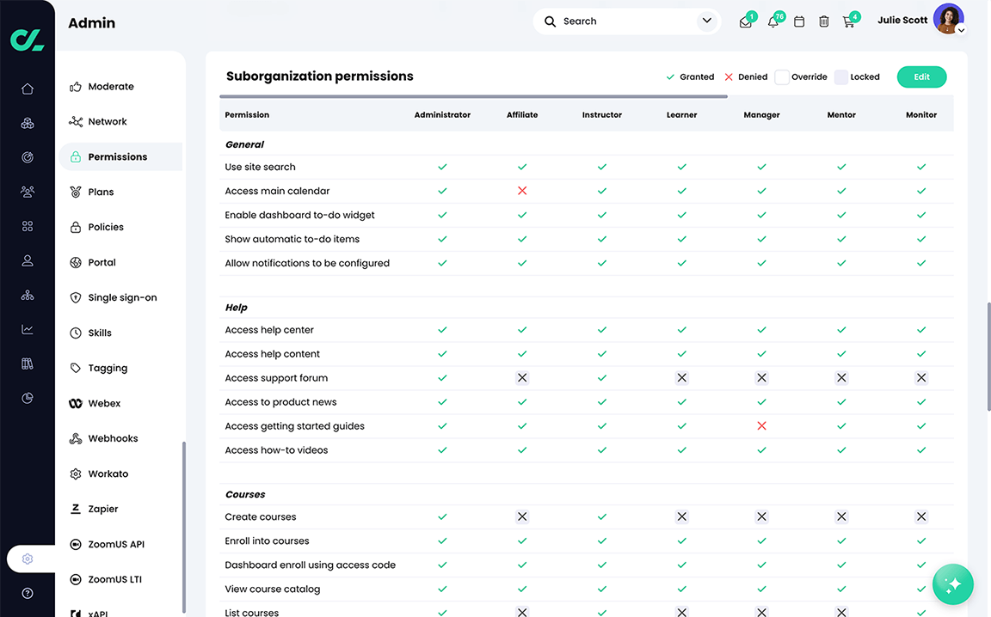991x617 pixels.
Task: Open the ZoomUS API sidebar entry
Action: [x=114, y=544]
